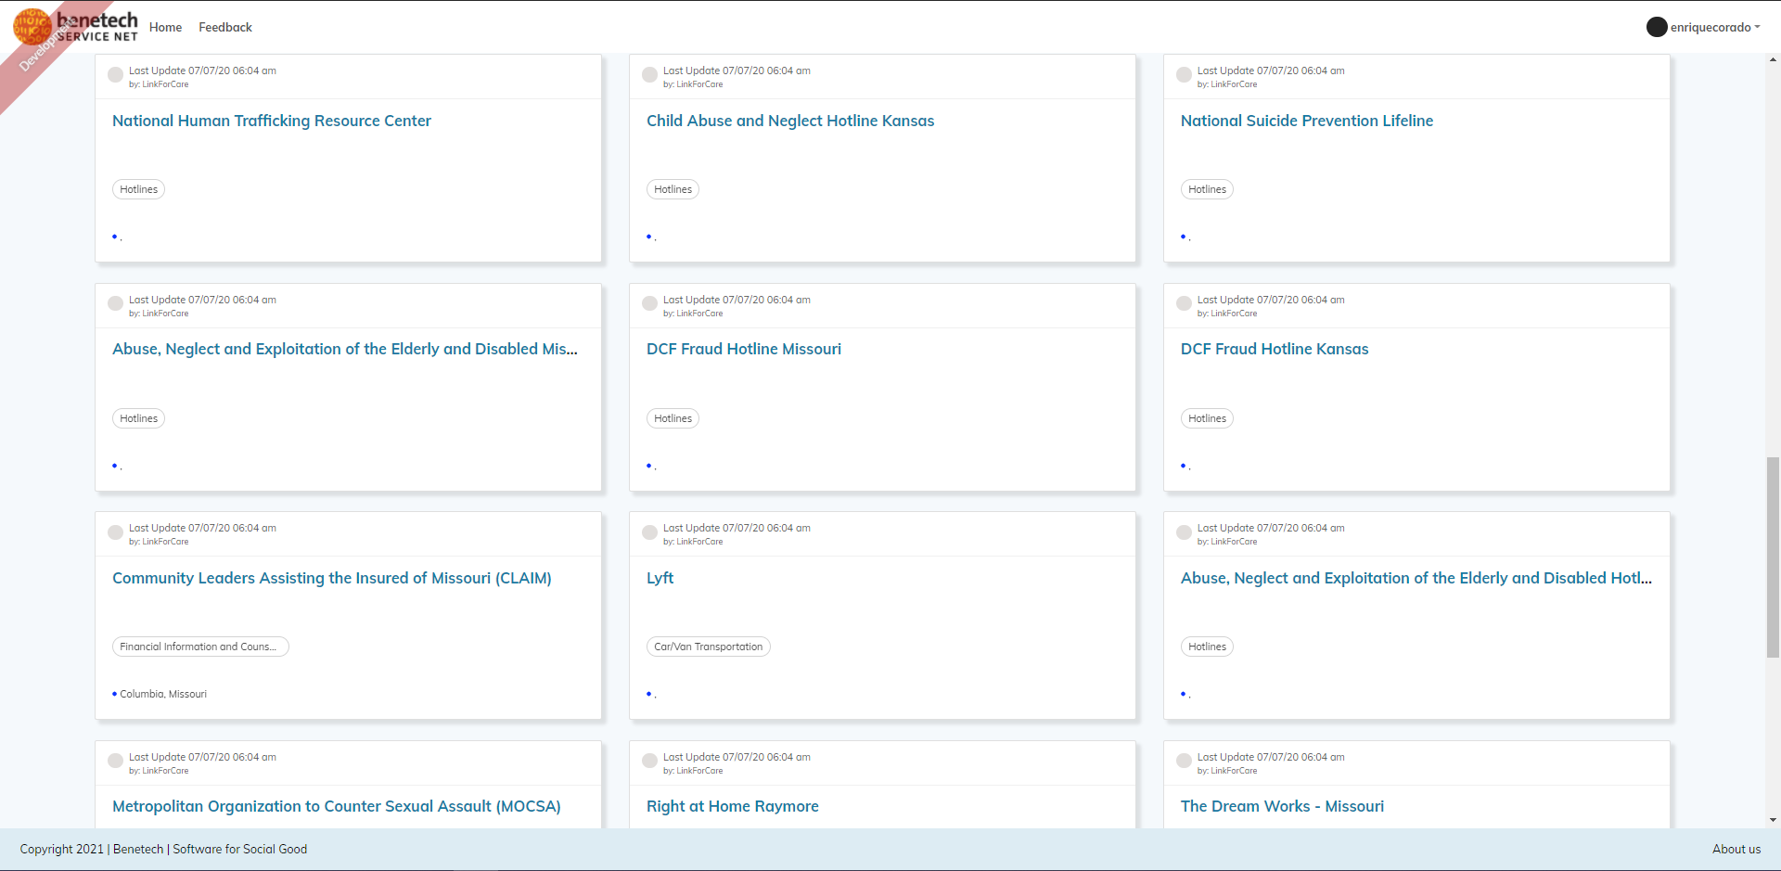The height and width of the screenshot is (871, 1781).
Task: Click the blue location marker on National Suicide Prevention Lifeline
Action: [1183, 237]
